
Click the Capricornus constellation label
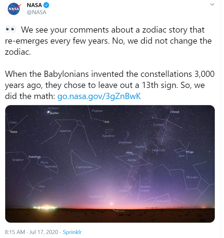[84, 167]
